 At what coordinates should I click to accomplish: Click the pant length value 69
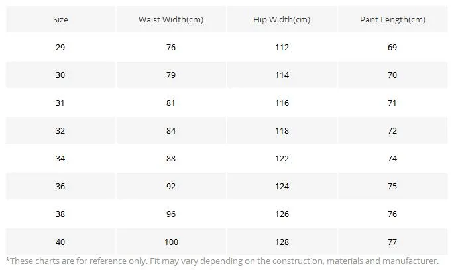click(x=392, y=47)
